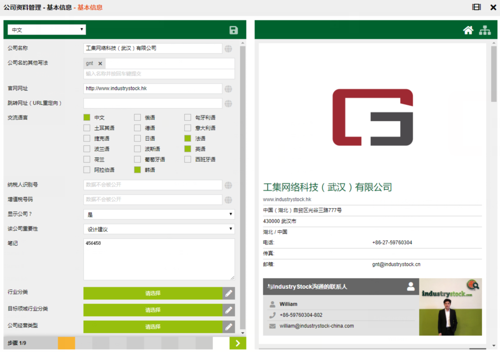Toggle the 韩语 language checkbox
This screenshot has width=500, height=352.
pos(137,170)
